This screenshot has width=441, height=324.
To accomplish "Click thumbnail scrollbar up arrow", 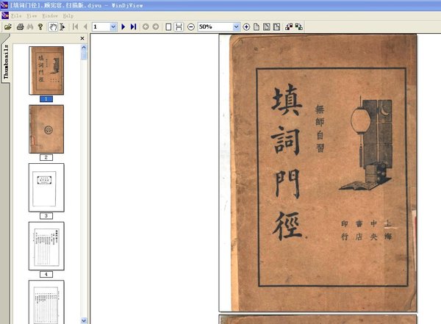I will [x=84, y=48].
